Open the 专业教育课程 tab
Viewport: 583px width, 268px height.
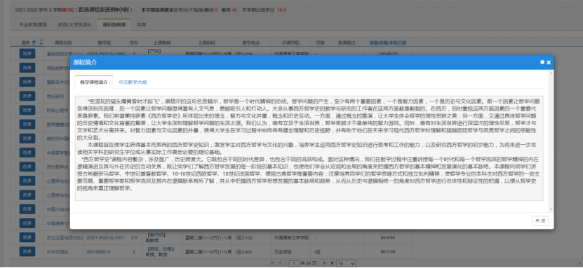(x=33, y=24)
